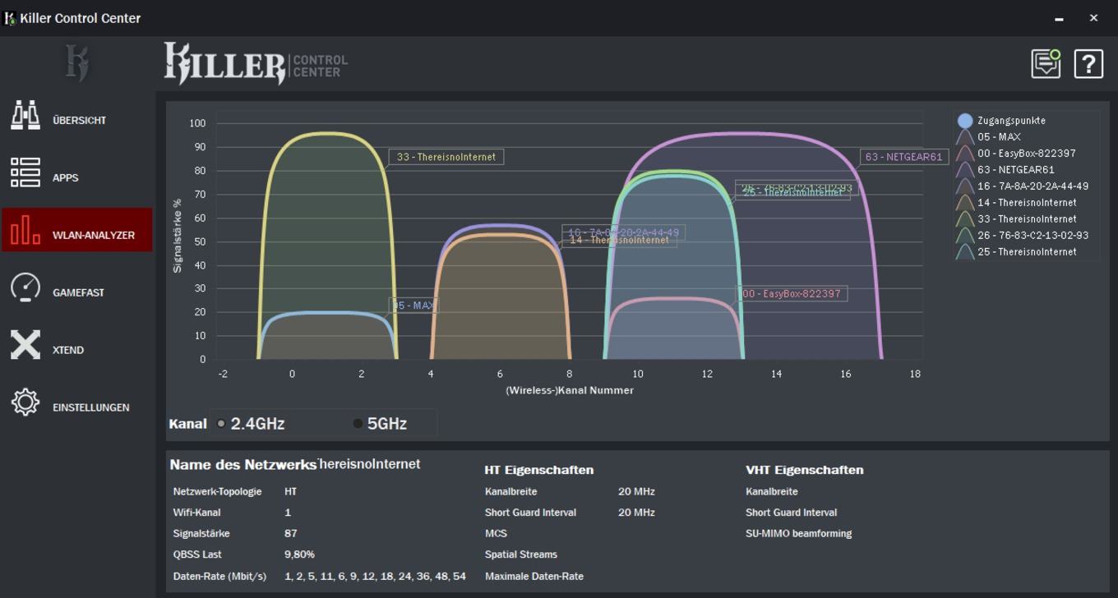
Task: Click the VHT Eigenschaften heading
Action: [805, 470]
